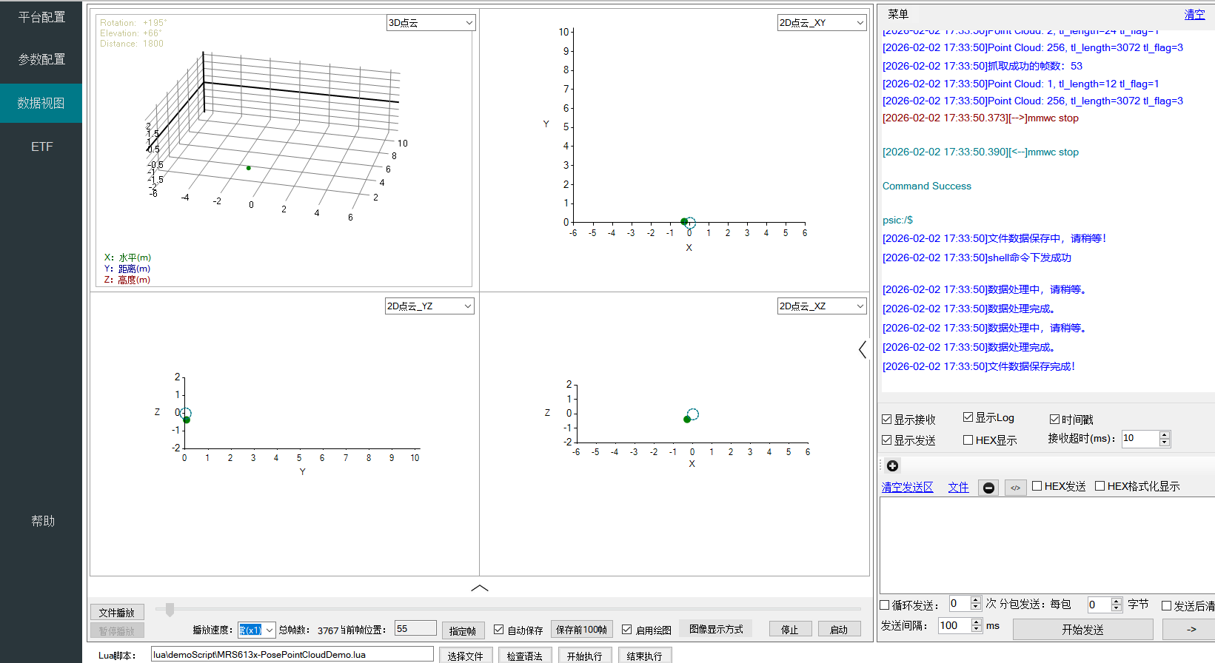Image resolution: width=1215 pixels, height=663 pixels.
Task: Click the 文件播放 button
Action: (x=117, y=613)
